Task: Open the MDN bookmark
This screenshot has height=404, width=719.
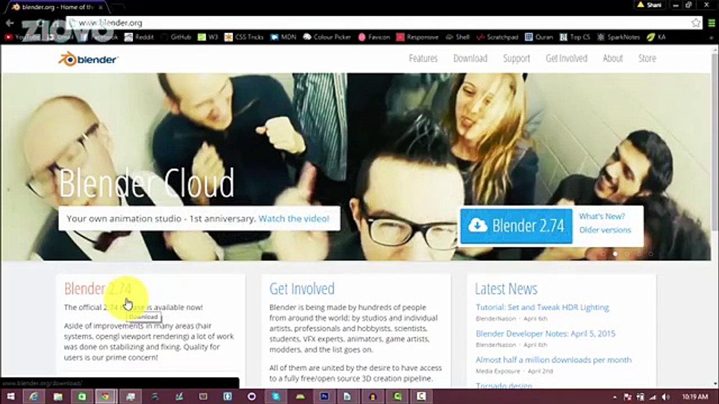Action: pyautogui.click(x=283, y=37)
